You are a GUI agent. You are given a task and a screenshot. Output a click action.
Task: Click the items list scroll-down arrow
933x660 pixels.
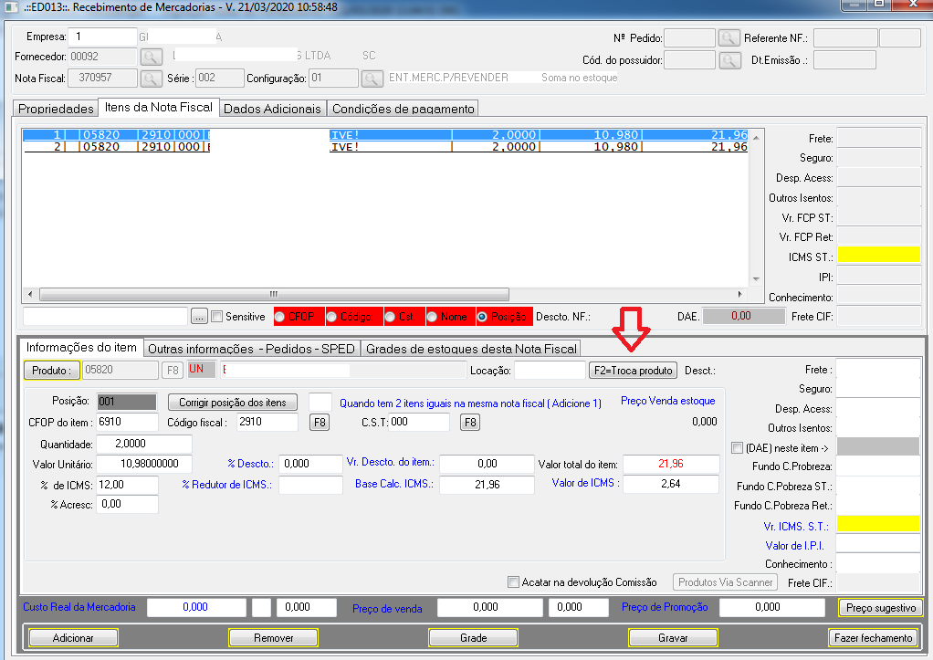754,279
